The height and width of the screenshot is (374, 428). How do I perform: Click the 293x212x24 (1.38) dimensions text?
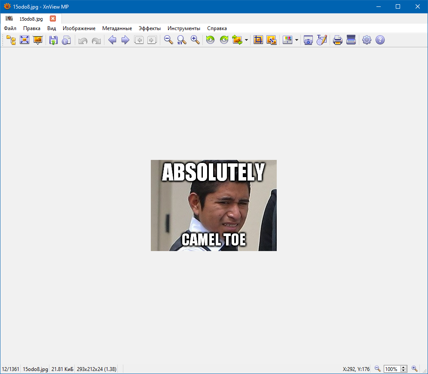pyautogui.click(x=97, y=369)
